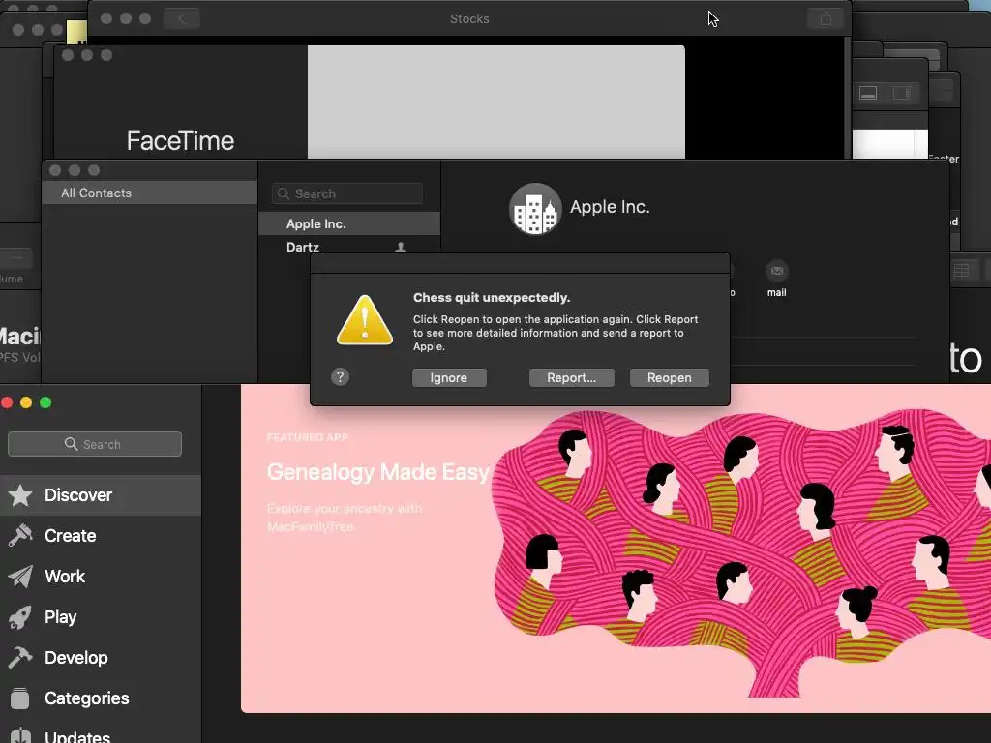Minimize the App Store window with yellow button
991x743 pixels.
[x=26, y=403]
